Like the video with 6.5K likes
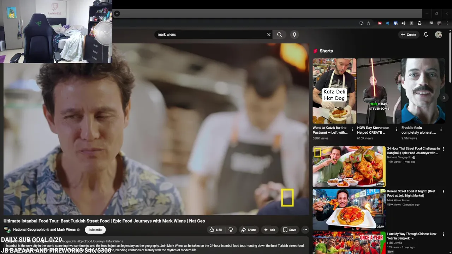This screenshot has height=254, width=452. [x=215, y=230]
